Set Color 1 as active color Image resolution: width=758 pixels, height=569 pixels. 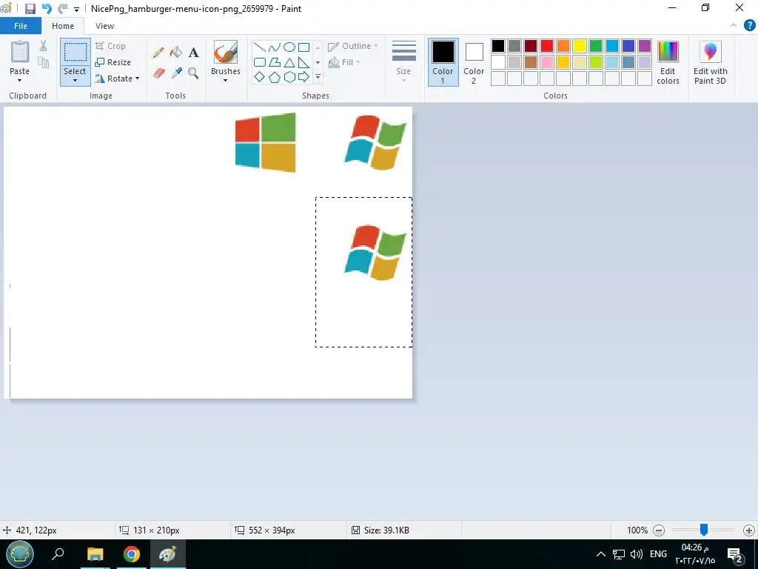[x=443, y=62]
